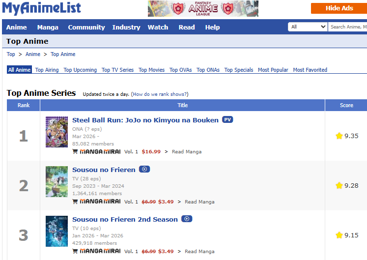Go to Top breadcrumb link
This screenshot has width=367, height=260.
pyautogui.click(x=11, y=54)
